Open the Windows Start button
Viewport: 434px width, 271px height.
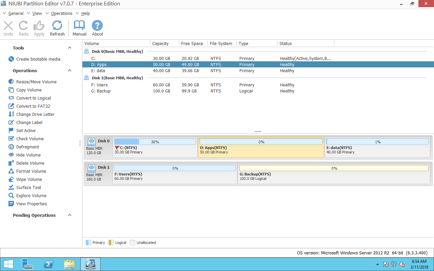(x=8, y=264)
